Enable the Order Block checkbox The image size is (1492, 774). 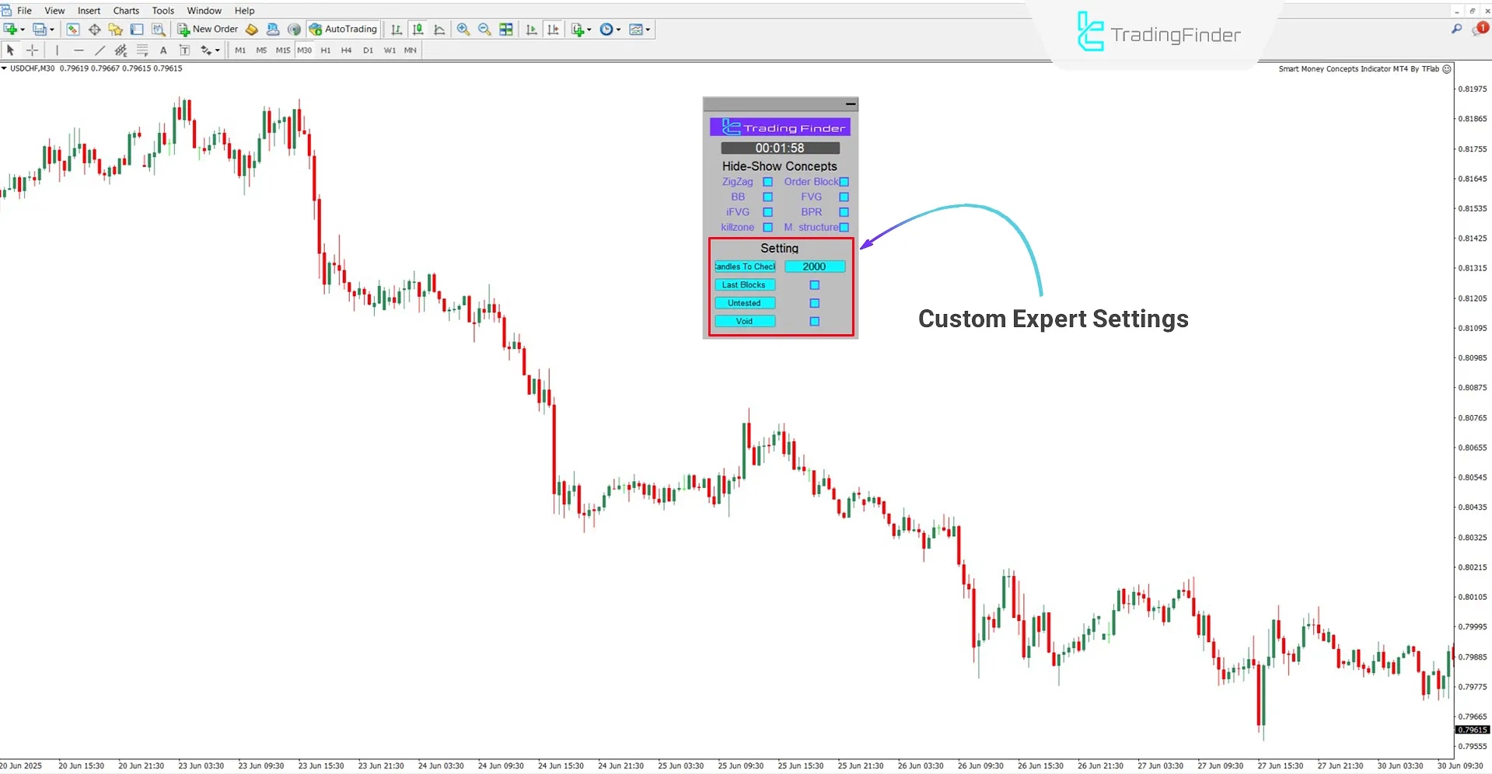coord(844,181)
